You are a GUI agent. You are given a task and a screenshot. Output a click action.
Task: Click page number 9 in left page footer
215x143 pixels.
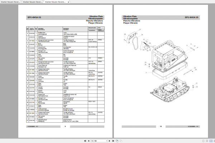pos(65,127)
